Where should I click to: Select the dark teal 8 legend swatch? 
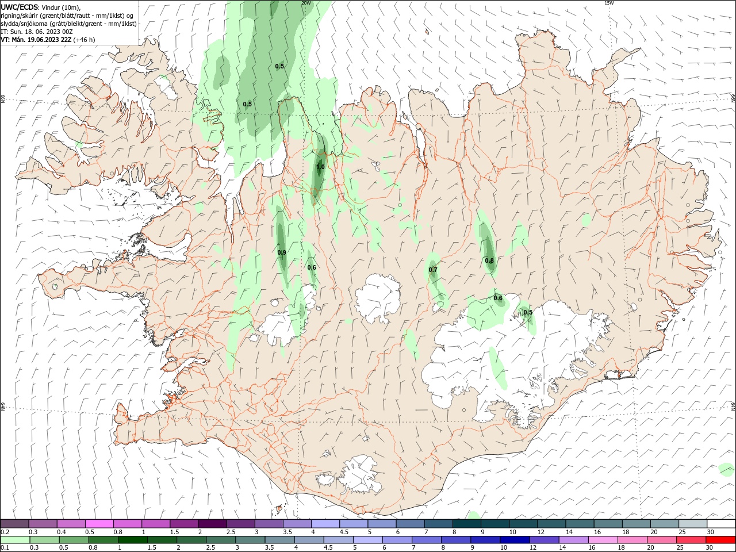point(466,524)
